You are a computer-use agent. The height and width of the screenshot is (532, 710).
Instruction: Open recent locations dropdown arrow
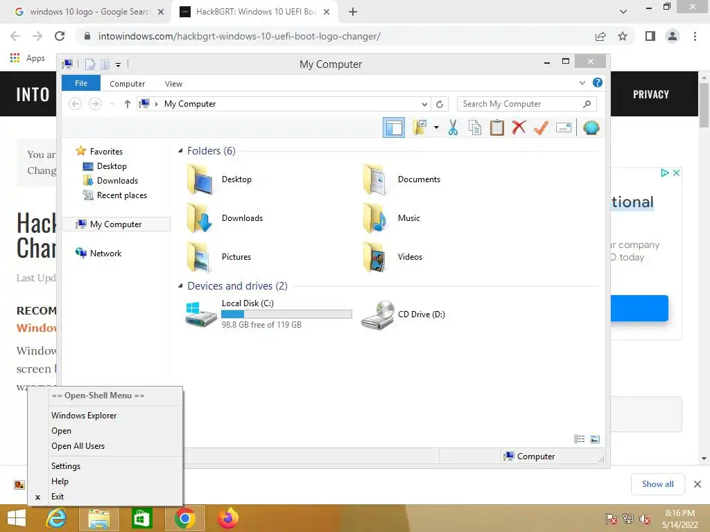(112, 104)
